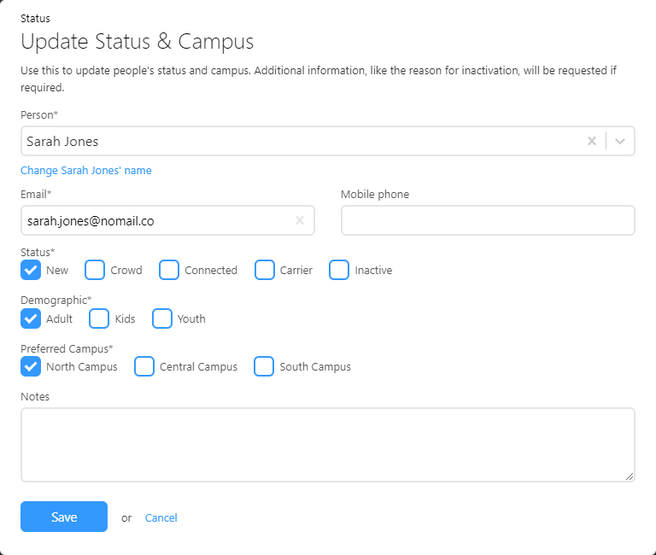
Task: Uncheck North Campus preference
Action: point(31,366)
